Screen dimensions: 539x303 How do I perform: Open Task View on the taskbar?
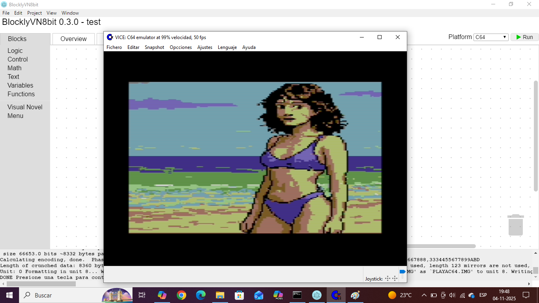click(x=142, y=295)
